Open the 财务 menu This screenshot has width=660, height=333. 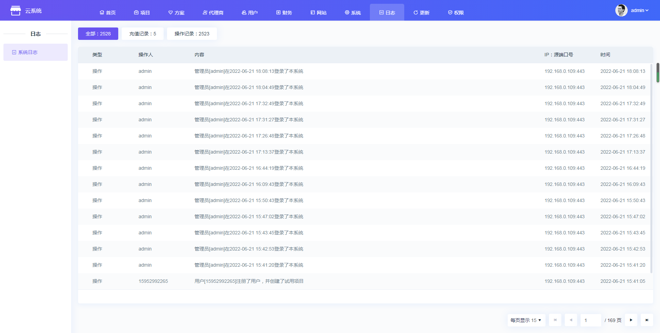(284, 13)
